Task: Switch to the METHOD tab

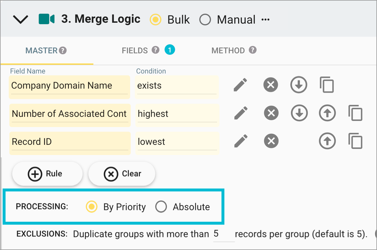Action: tap(228, 50)
